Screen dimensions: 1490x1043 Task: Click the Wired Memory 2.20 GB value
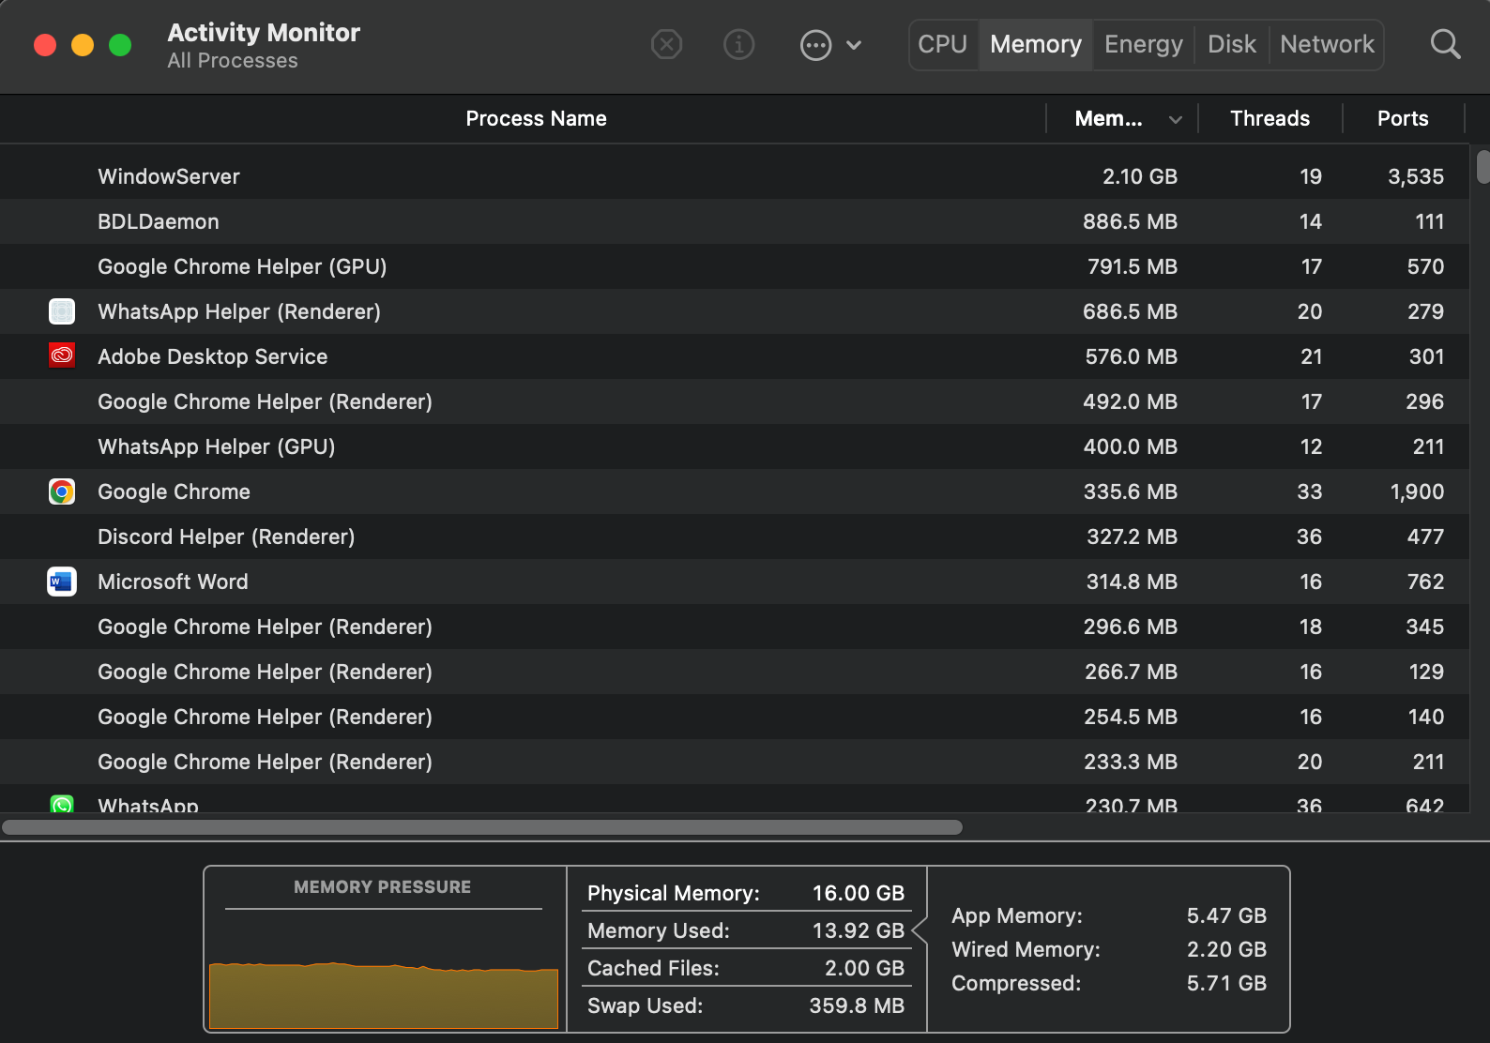1226,949
